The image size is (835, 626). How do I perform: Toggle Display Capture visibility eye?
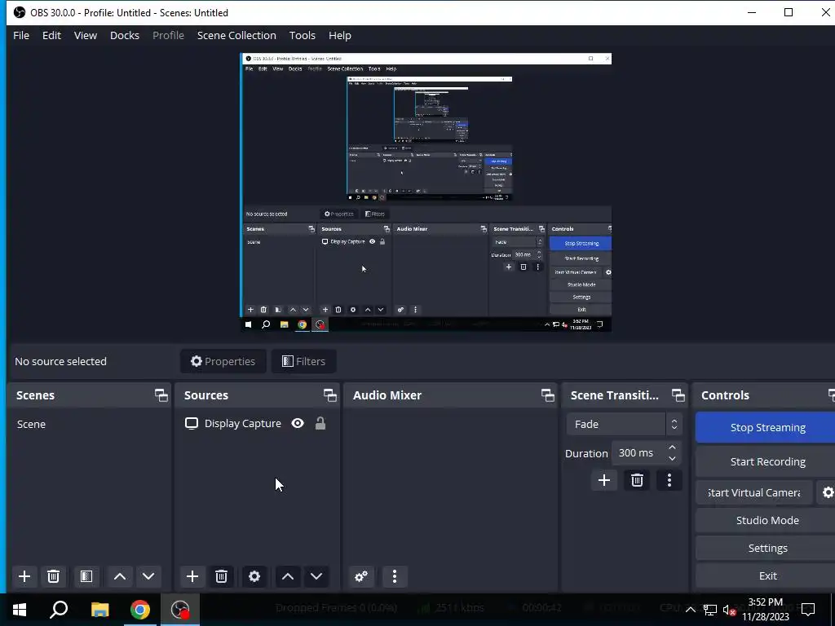pyautogui.click(x=298, y=424)
